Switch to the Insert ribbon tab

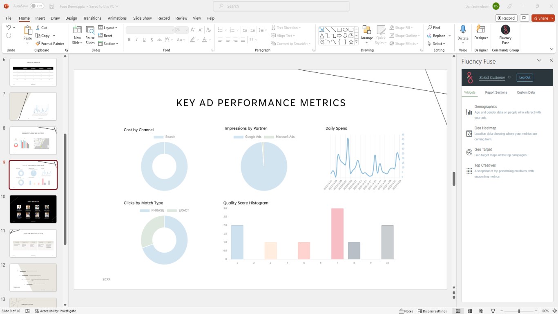(x=40, y=18)
